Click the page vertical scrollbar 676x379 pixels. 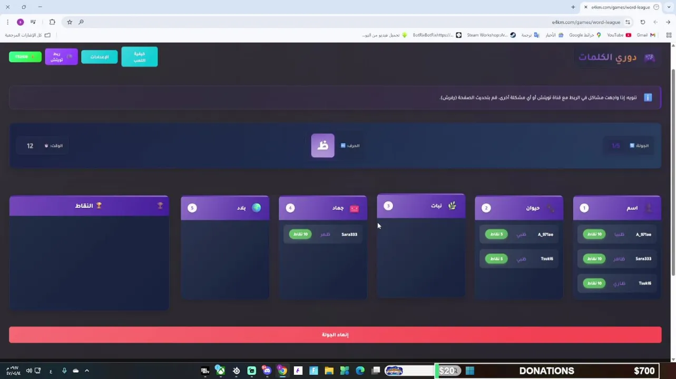[x=673, y=172]
